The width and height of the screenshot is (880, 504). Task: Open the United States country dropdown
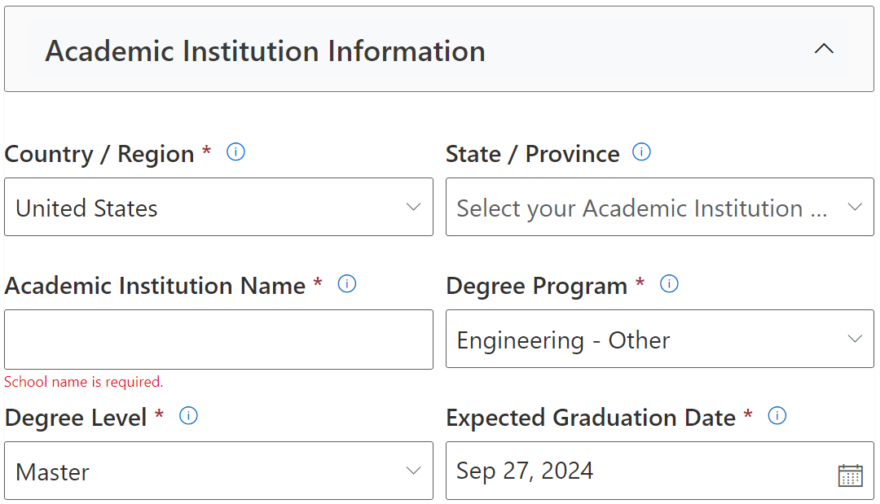tap(218, 208)
